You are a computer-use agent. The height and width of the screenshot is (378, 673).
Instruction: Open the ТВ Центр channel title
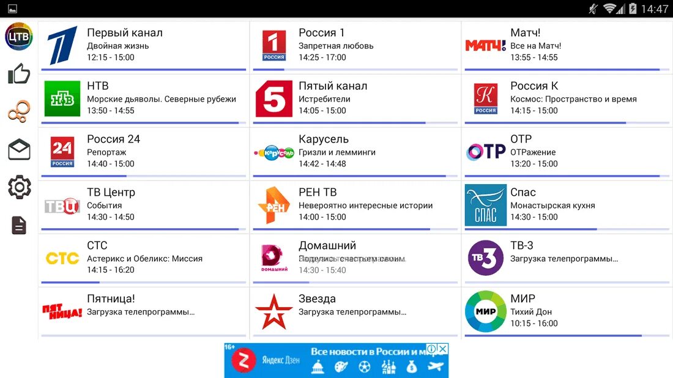(x=111, y=192)
